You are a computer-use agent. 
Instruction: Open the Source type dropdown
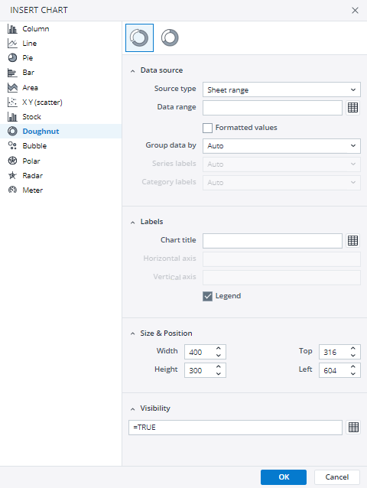(x=281, y=89)
